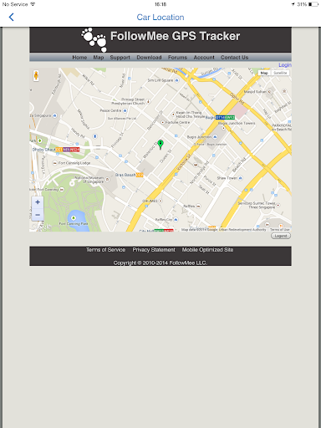Screen dimensions: 321x428
Task: Go to the Download menu item
Action: (x=149, y=58)
